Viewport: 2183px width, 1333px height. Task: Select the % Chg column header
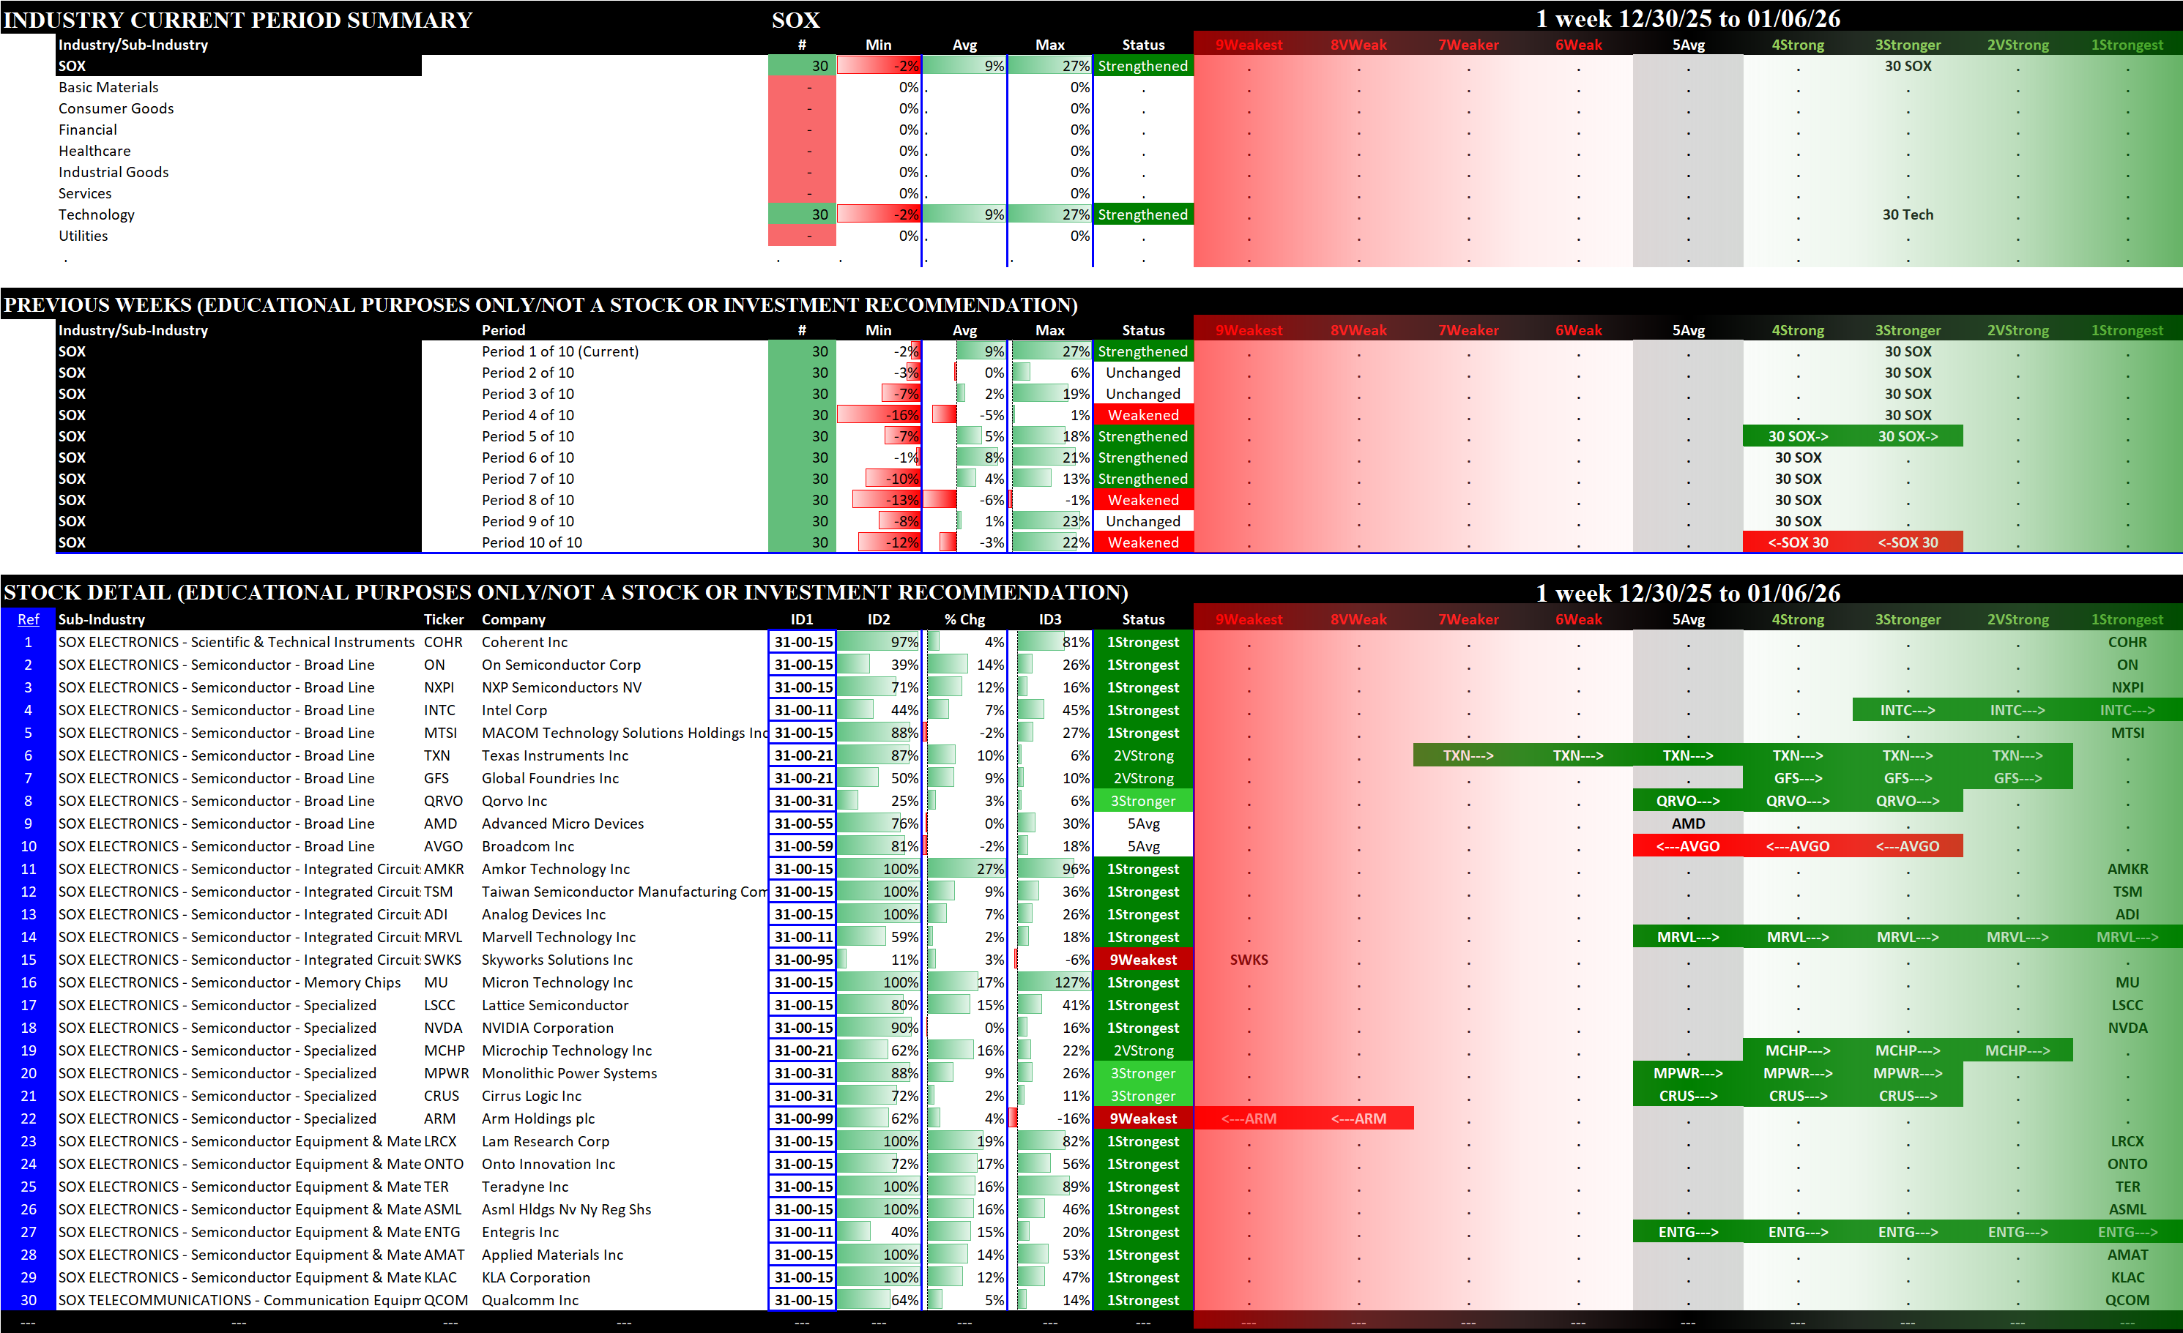coord(964,619)
